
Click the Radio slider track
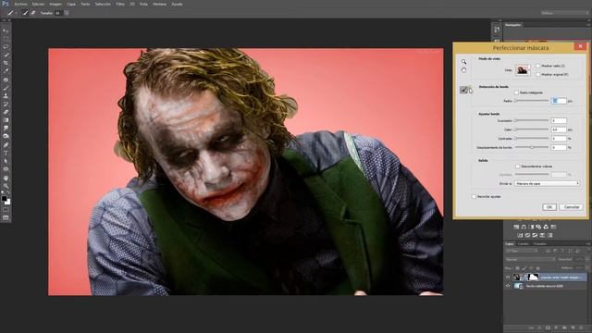tap(532, 101)
